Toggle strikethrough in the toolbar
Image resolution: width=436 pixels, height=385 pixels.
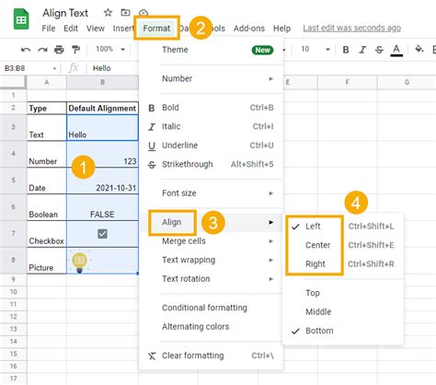coord(379,50)
